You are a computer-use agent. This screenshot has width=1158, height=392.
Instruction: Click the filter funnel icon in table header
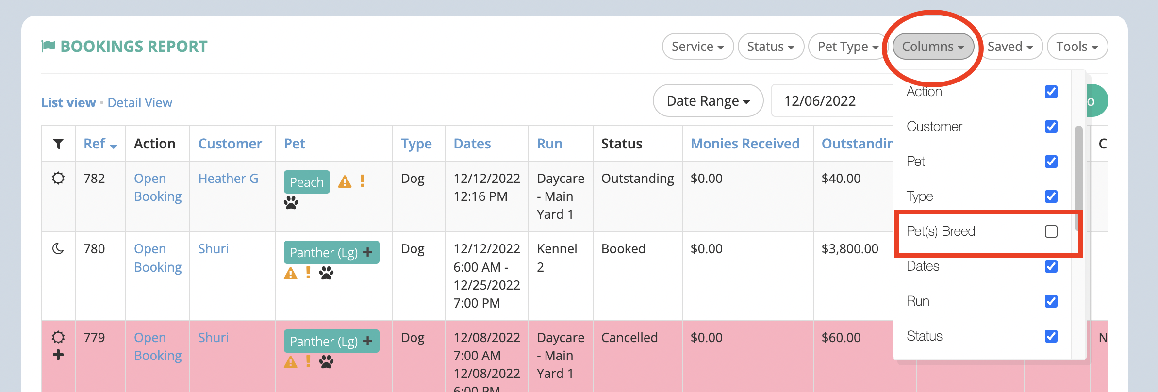pyautogui.click(x=58, y=144)
